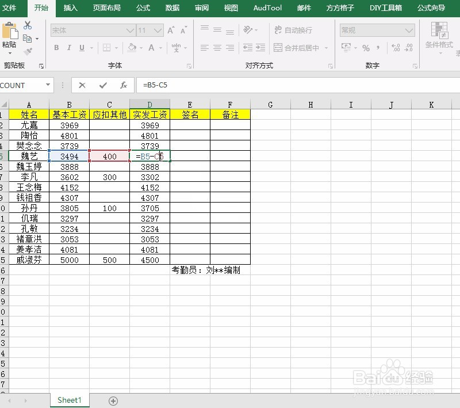460x408 pixels.
Task: Apply the Percent Style icon
Action: pos(366,47)
